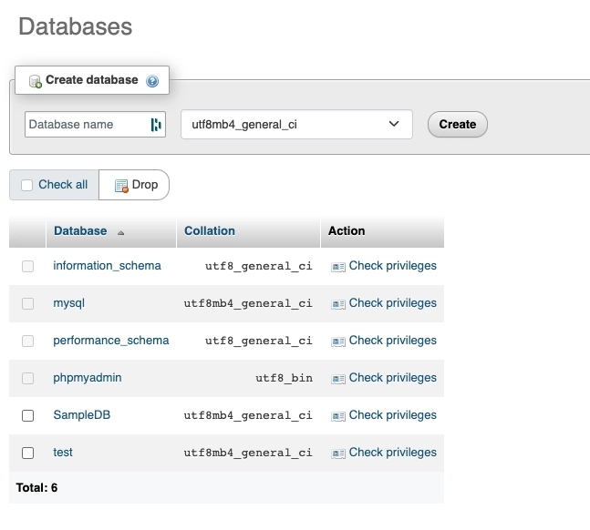Click privileges icon for performance_schema
The width and height of the screenshot is (590, 530).
pos(338,341)
